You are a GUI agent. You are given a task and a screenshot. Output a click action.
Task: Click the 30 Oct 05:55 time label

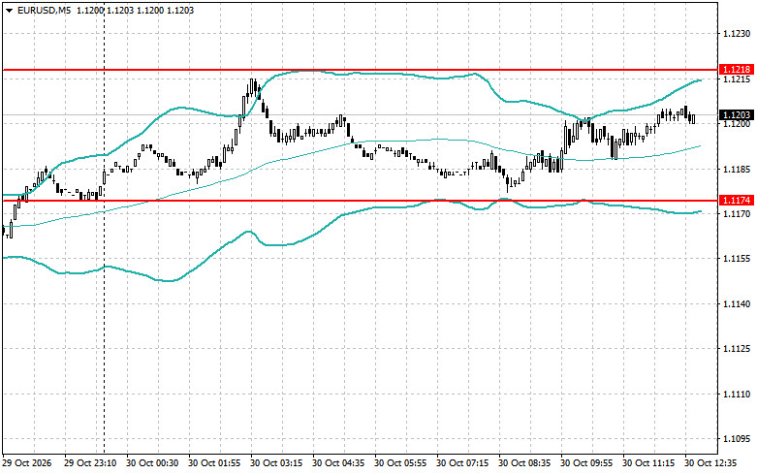(x=400, y=463)
